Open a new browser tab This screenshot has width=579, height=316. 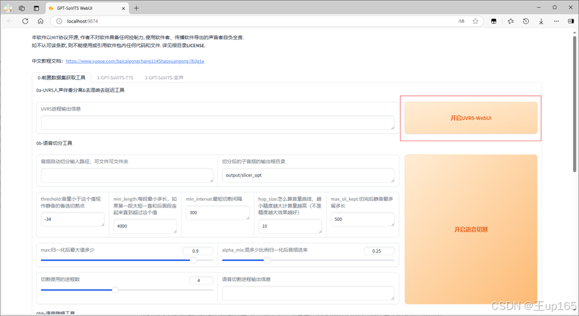[x=137, y=8]
